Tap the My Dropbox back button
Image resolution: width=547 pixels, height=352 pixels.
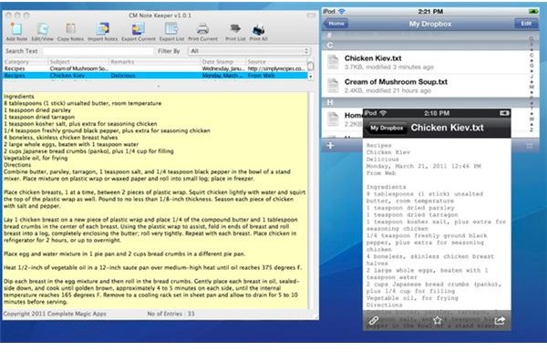[x=387, y=128]
